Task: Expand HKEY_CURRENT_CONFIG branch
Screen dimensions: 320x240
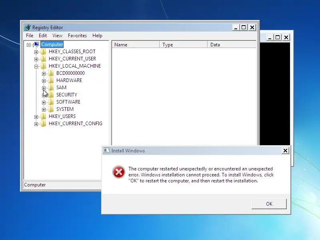Action: [x=36, y=124]
